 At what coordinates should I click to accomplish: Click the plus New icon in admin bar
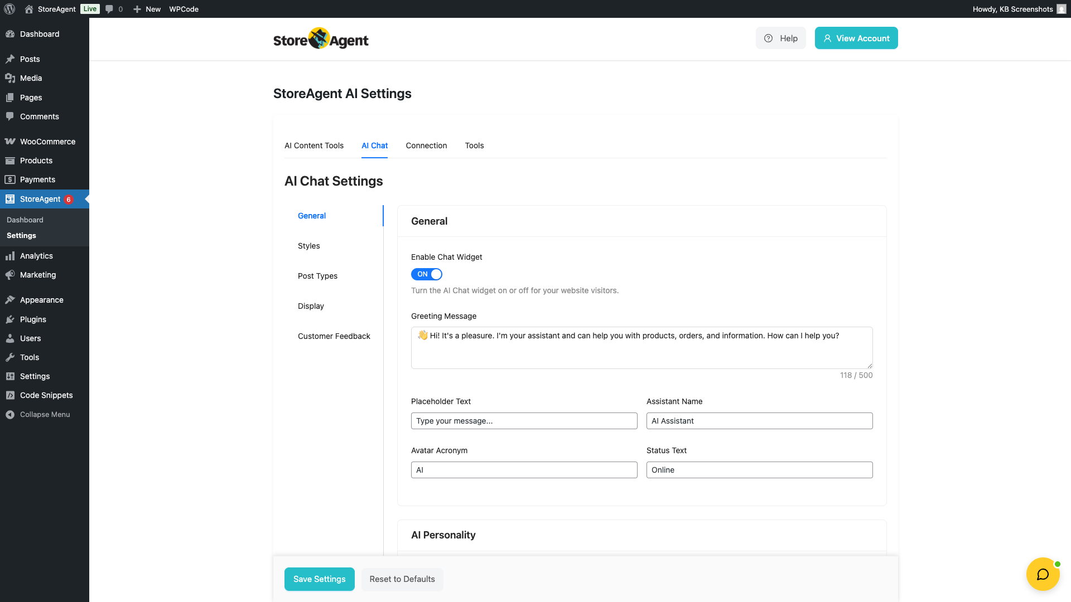point(137,9)
